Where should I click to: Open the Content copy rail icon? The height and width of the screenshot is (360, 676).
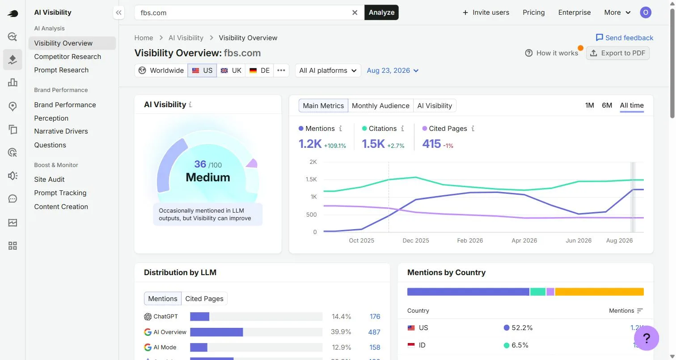click(13, 130)
